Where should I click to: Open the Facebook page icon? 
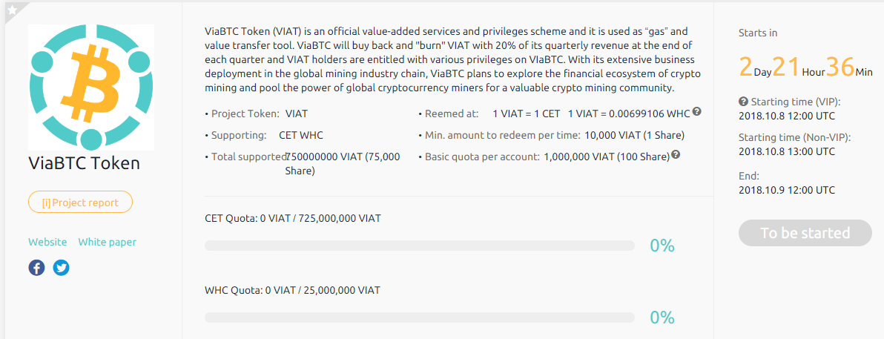(x=36, y=268)
